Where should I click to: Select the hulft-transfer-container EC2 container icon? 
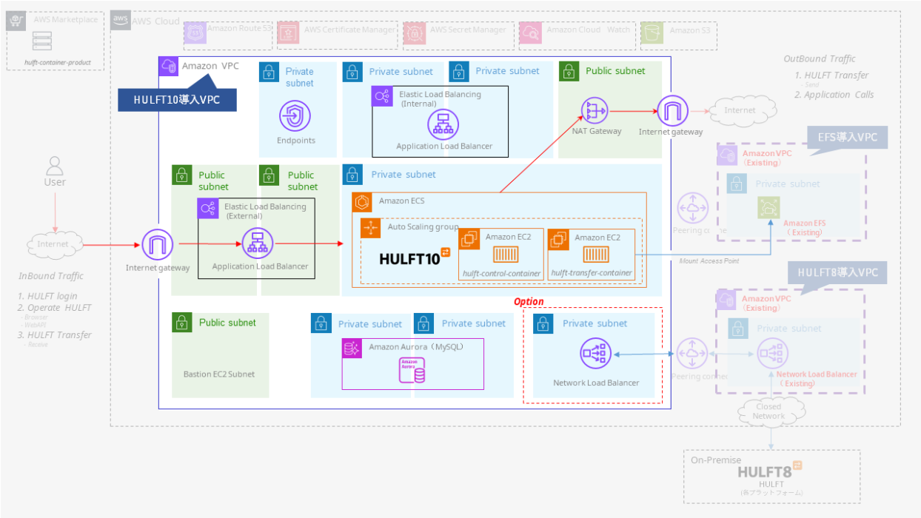[x=595, y=255]
